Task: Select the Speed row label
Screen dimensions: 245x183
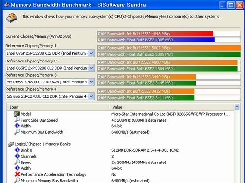Action: [x=26, y=163]
